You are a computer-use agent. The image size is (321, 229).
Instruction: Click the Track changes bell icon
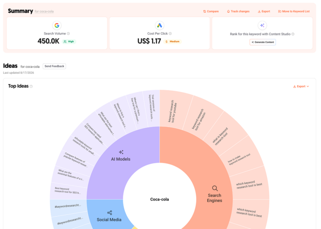pyautogui.click(x=228, y=11)
